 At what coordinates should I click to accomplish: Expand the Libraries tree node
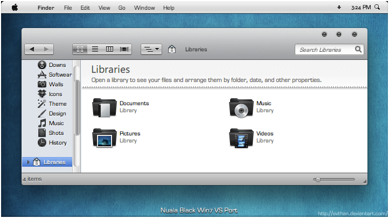point(28,162)
